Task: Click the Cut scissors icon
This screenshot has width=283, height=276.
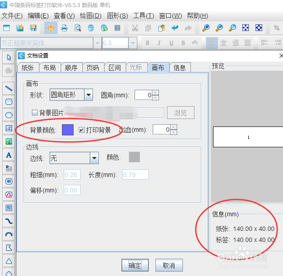Action: (x=135, y=28)
